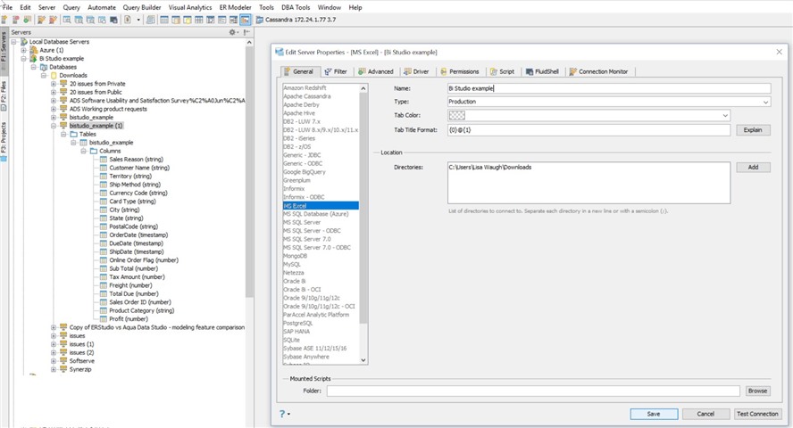Select MongoDB in the driver list

click(x=295, y=256)
